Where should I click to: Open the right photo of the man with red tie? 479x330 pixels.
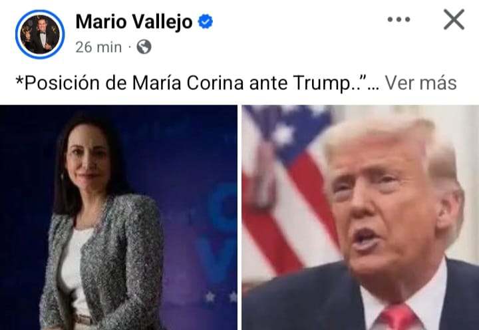pyautogui.click(x=361, y=218)
